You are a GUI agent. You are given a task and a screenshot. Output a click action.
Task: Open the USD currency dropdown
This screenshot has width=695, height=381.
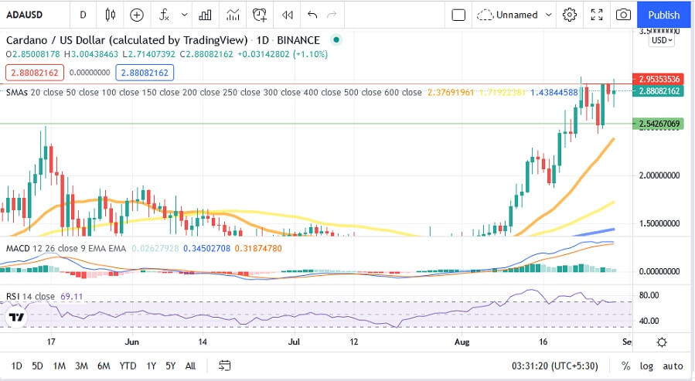(662, 40)
